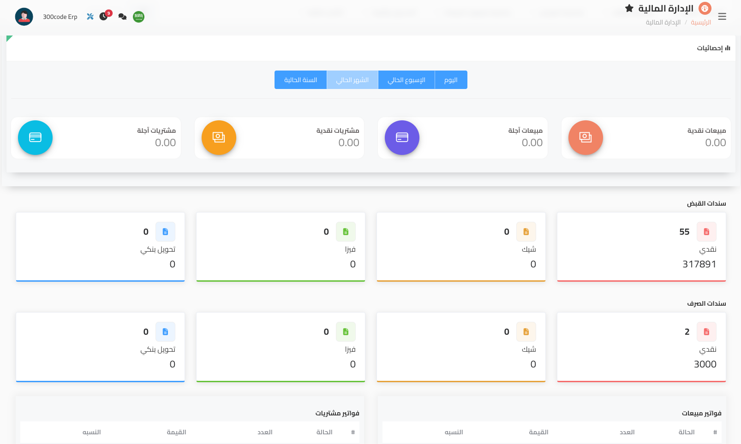Click orange document icon in سندات الصرف شيك card

(x=526, y=332)
